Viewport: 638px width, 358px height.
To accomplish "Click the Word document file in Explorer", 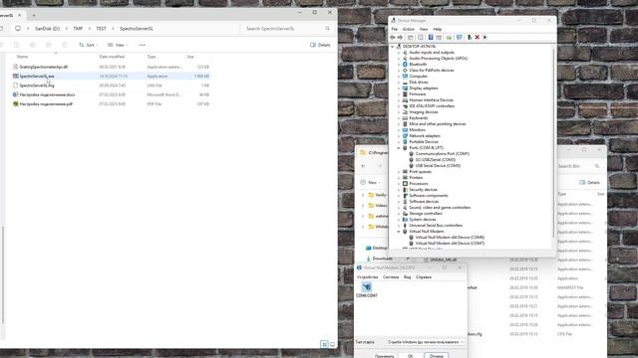I will click(x=47, y=95).
